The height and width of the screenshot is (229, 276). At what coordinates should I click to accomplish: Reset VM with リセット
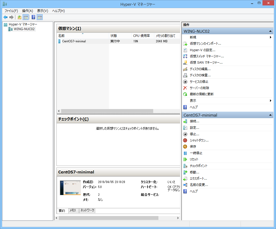[x=194, y=159]
